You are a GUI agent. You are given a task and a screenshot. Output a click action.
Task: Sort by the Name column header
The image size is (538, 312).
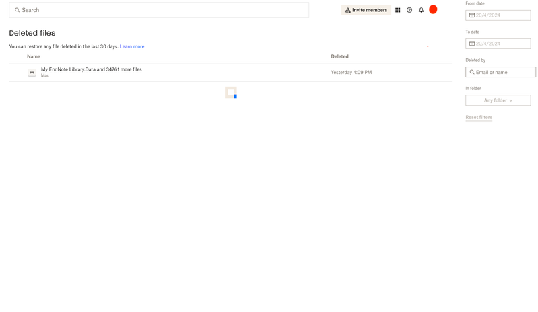pyautogui.click(x=34, y=56)
